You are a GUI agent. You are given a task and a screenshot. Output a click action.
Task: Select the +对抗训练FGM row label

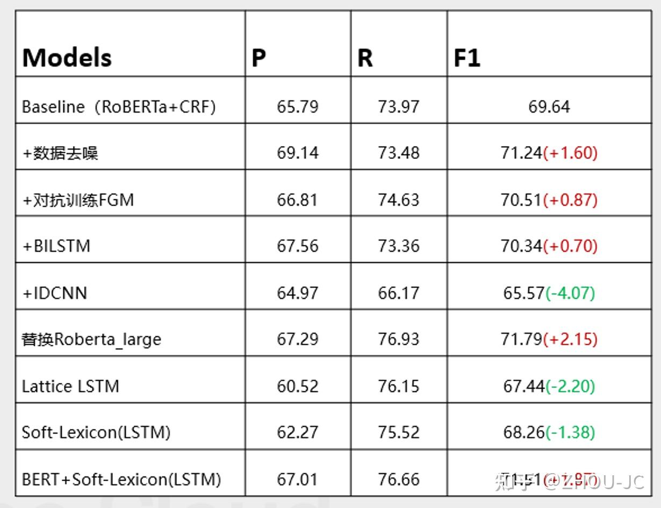[78, 200]
